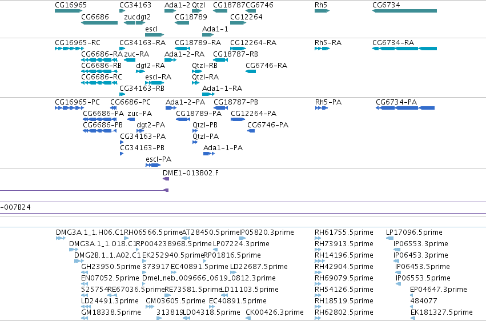The height and width of the screenshot is (321, 486).
Task: Select the escl gene arrow glyph
Action: [155, 35]
